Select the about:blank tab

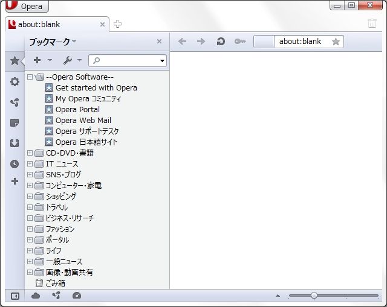57,24
